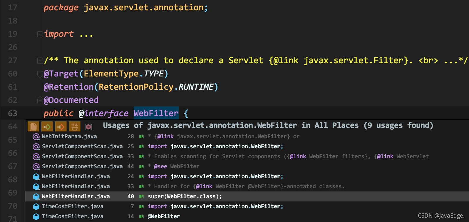
Task: Click green read icon beside line 25 usage
Action: tap(141, 146)
